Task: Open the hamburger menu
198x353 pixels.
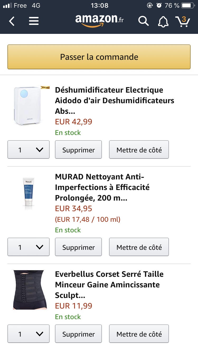Action: (x=34, y=21)
